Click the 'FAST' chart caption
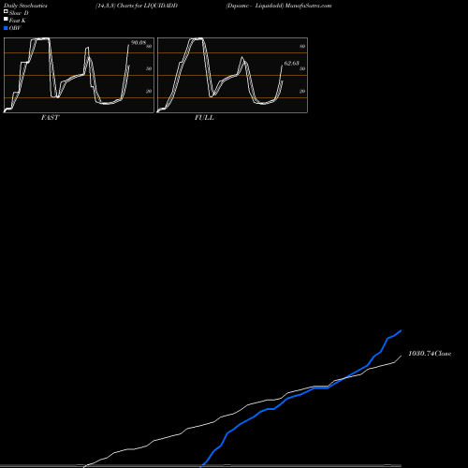The width and height of the screenshot is (468, 468). tap(50, 118)
